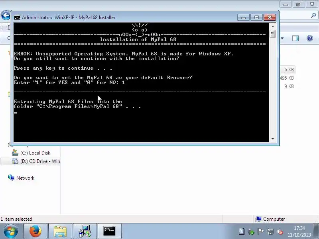
Task: Click the 6 KB file size cell
Action: tap(289, 70)
